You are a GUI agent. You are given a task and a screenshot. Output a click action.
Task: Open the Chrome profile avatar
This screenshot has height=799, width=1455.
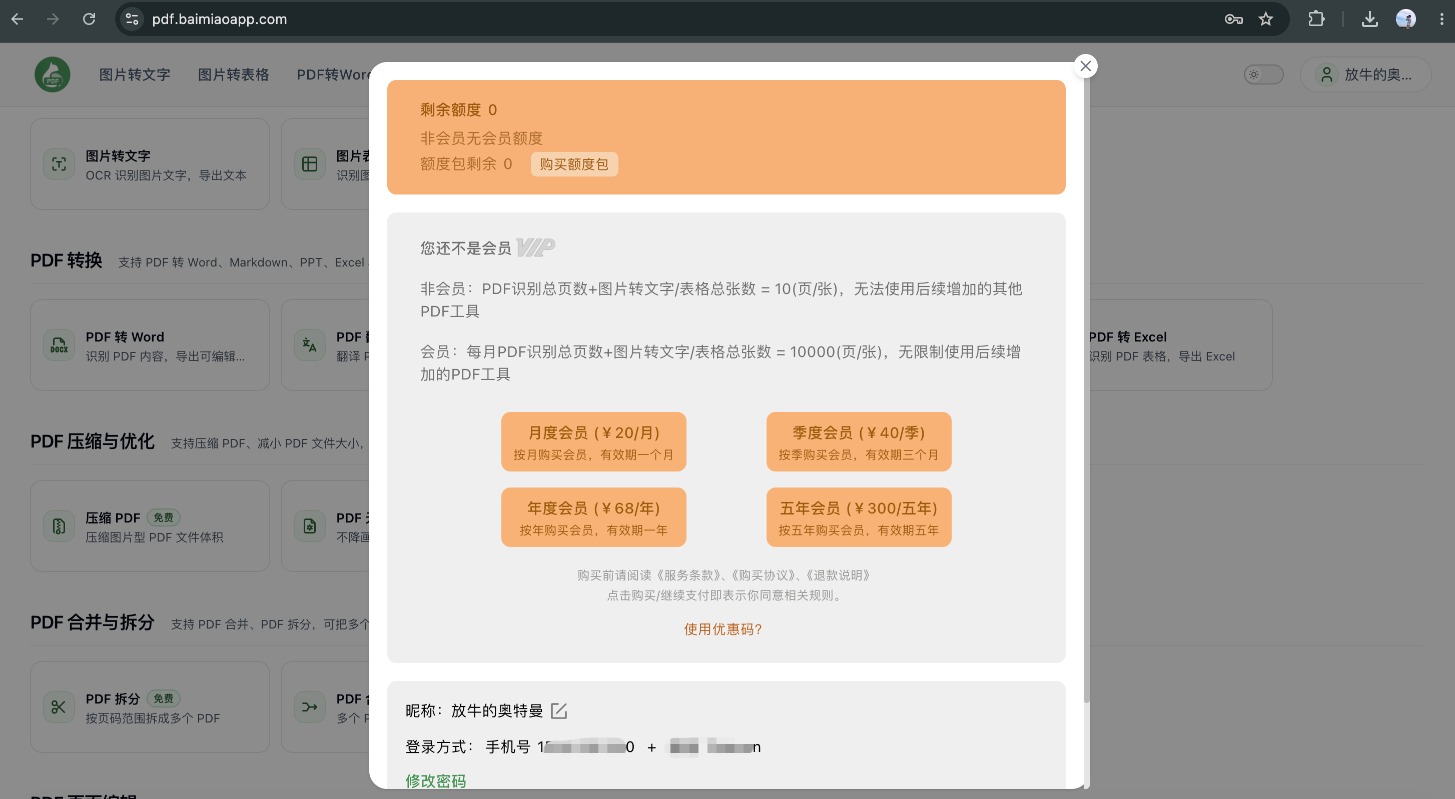coord(1405,19)
